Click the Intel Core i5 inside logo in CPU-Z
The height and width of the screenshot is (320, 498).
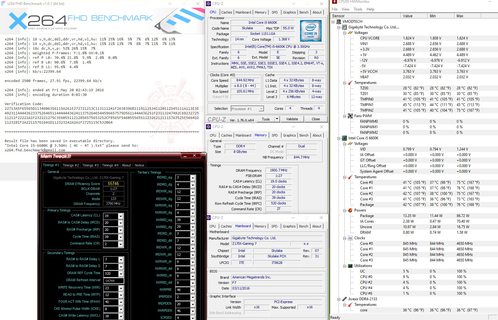click(311, 31)
